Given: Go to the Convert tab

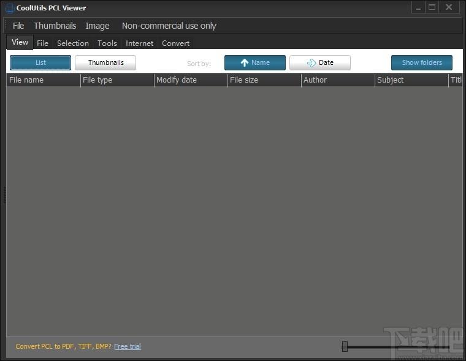Looking at the screenshot, I should pyautogui.click(x=175, y=43).
